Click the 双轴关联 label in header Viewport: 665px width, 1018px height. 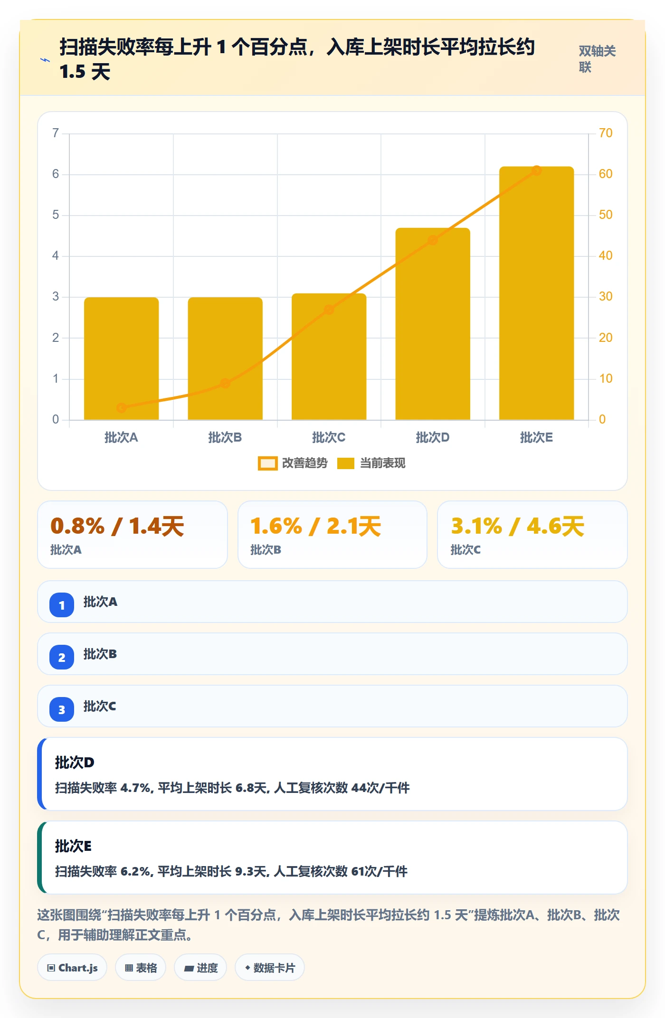[597, 59]
